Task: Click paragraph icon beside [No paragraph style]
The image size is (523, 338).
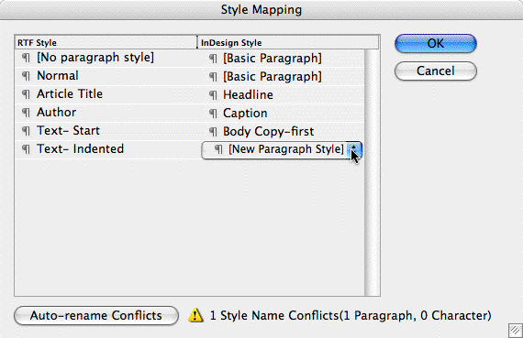Action: [26, 58]
